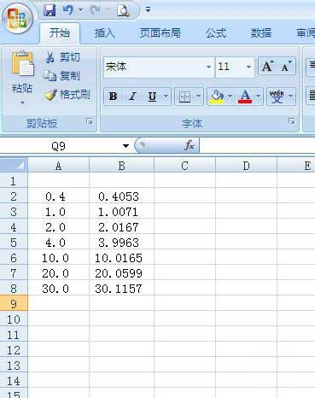The width and height of the screenshot is (315, 398).
Task: Increase font size with large A
Action: (x=267, y=67)
